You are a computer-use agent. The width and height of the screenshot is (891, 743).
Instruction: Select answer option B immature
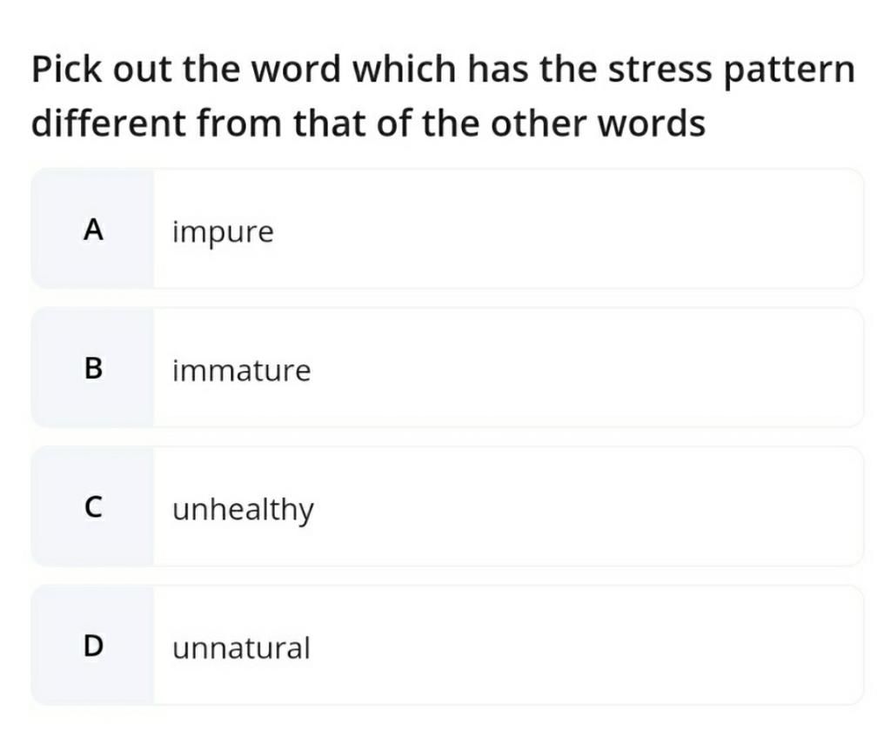447,367
